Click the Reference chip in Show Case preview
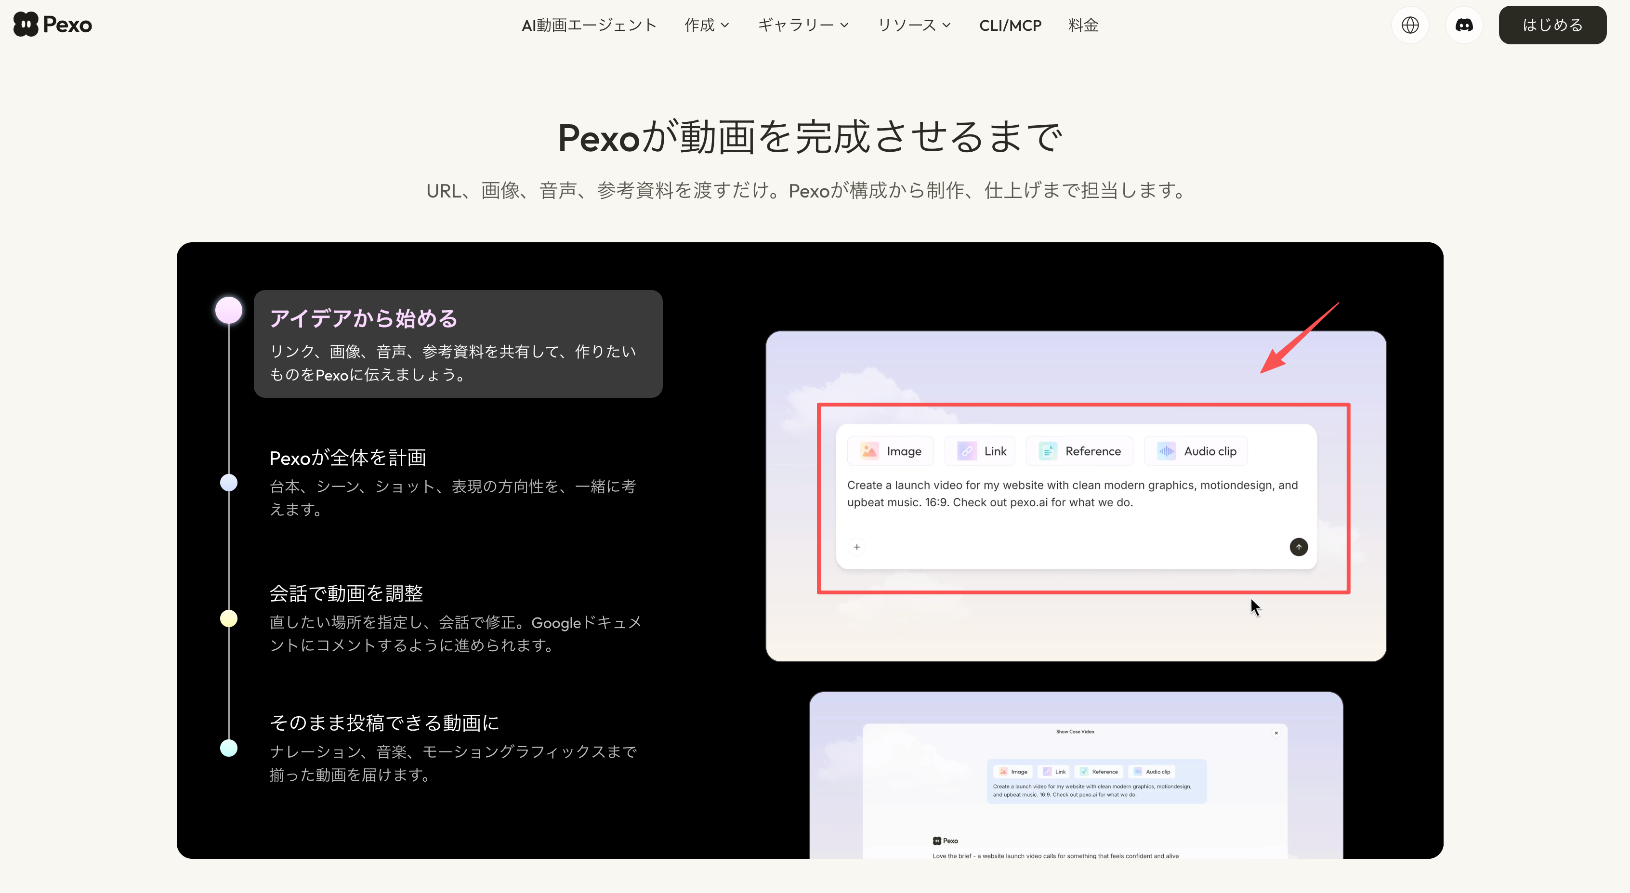Viewport: 1630px width, 893px height. 1099,772
